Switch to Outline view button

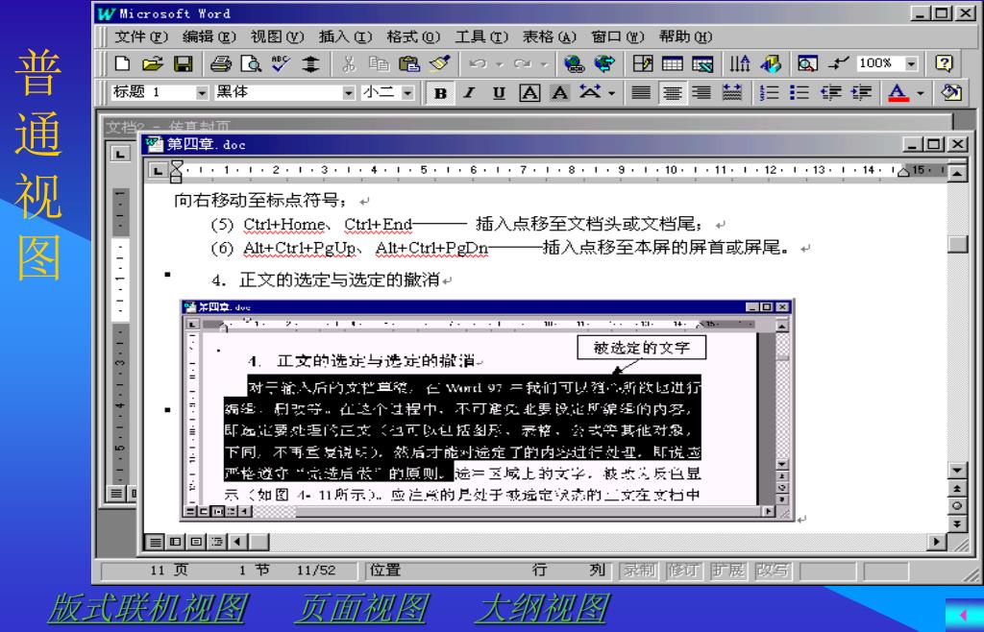click(216, 541)
